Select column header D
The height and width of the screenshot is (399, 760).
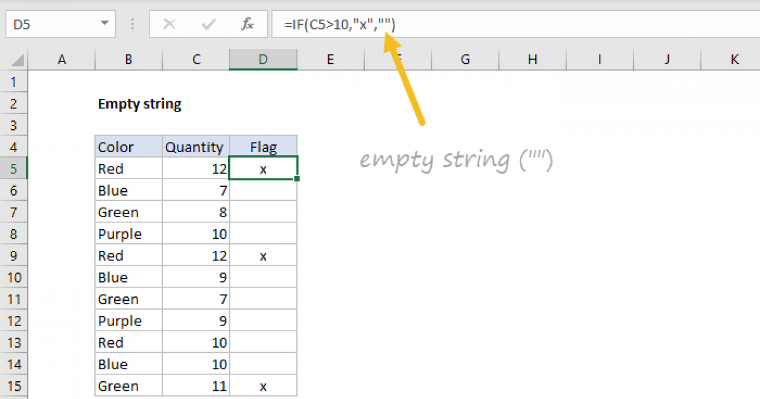click(x=263, y=59)
